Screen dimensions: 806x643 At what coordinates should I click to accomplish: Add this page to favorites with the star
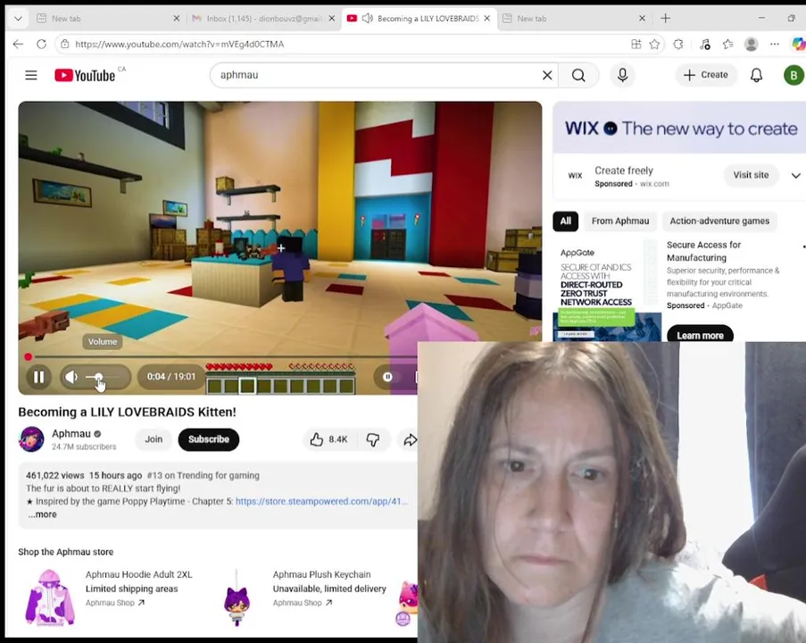(x=654, y=45)
